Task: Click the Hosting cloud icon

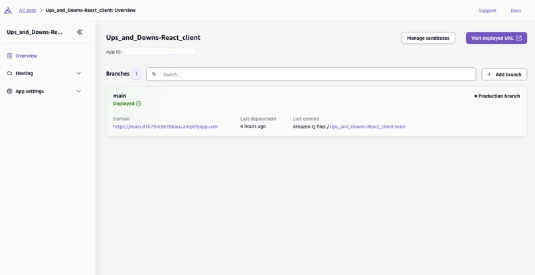Action: pos(9,73)
